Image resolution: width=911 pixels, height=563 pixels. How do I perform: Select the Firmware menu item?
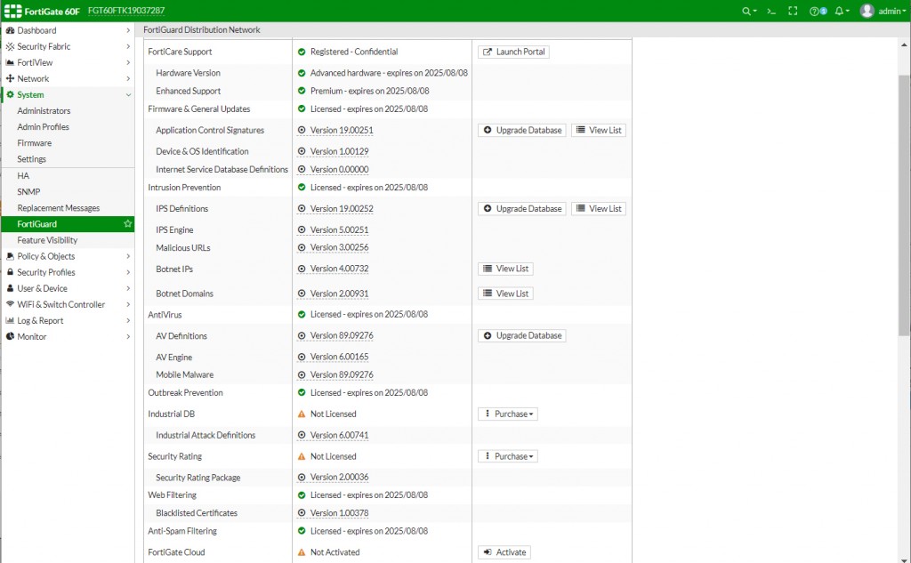[35, 143]
